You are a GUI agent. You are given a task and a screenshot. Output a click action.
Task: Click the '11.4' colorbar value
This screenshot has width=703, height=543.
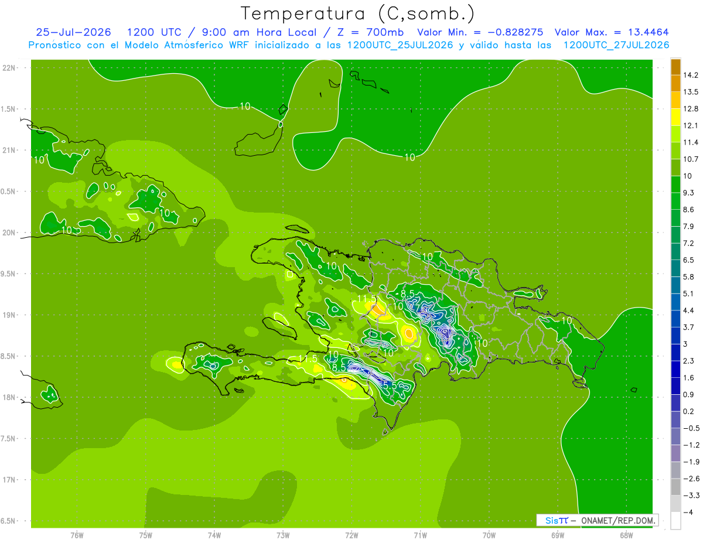tap(691, 142)
